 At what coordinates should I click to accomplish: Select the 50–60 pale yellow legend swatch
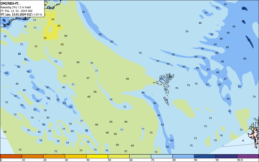(x=119, y=156)
